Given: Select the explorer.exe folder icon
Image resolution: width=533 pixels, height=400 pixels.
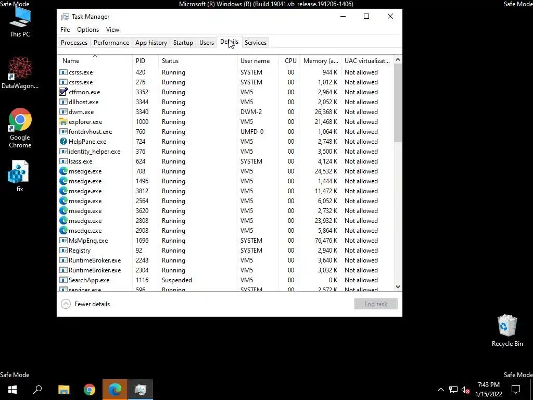Looking at the screenshot, I should point(63,121).
